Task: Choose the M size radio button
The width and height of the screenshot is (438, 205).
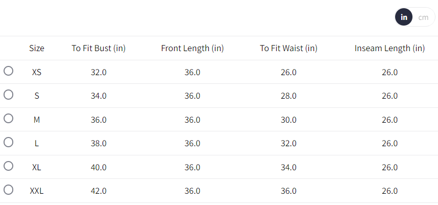Action: pyautogui.click(x=8, y=118)
